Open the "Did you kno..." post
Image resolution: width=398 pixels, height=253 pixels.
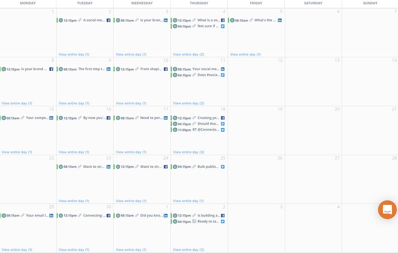[x=141, y=216]
